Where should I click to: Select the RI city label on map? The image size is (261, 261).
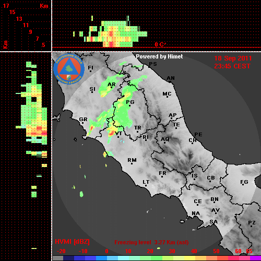tap(146, 137)
